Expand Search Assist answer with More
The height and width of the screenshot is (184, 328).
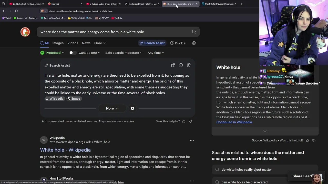112,108
